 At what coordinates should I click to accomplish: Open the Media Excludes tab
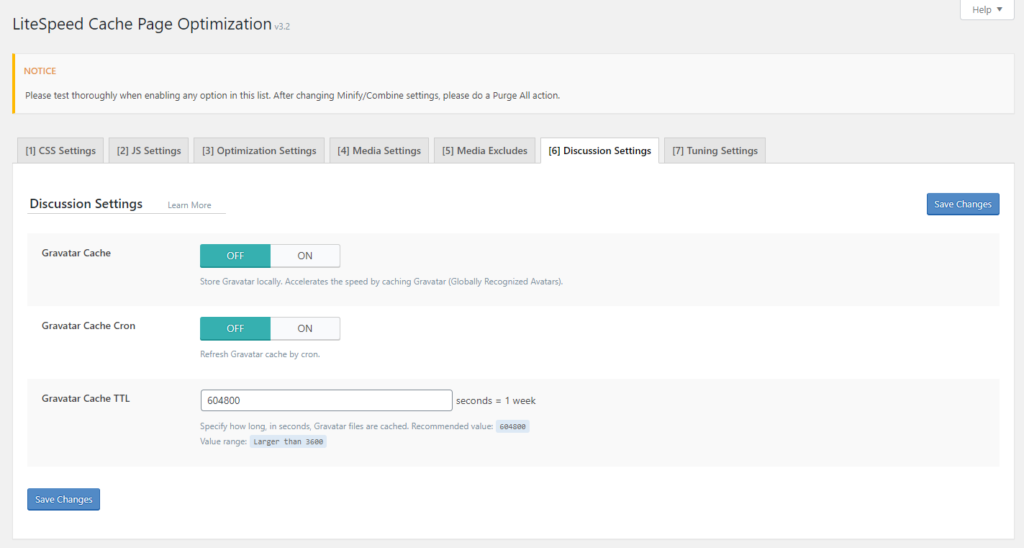point(484,151)
